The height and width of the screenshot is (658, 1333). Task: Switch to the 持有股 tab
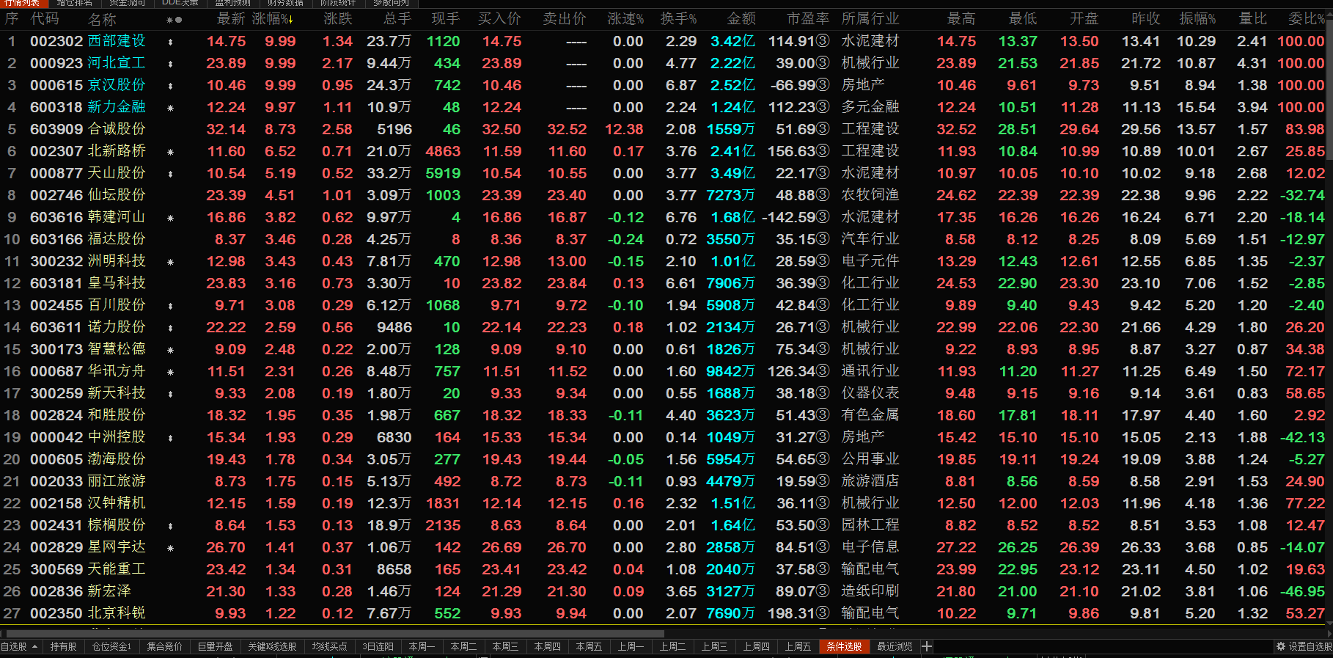pos(63,646)
